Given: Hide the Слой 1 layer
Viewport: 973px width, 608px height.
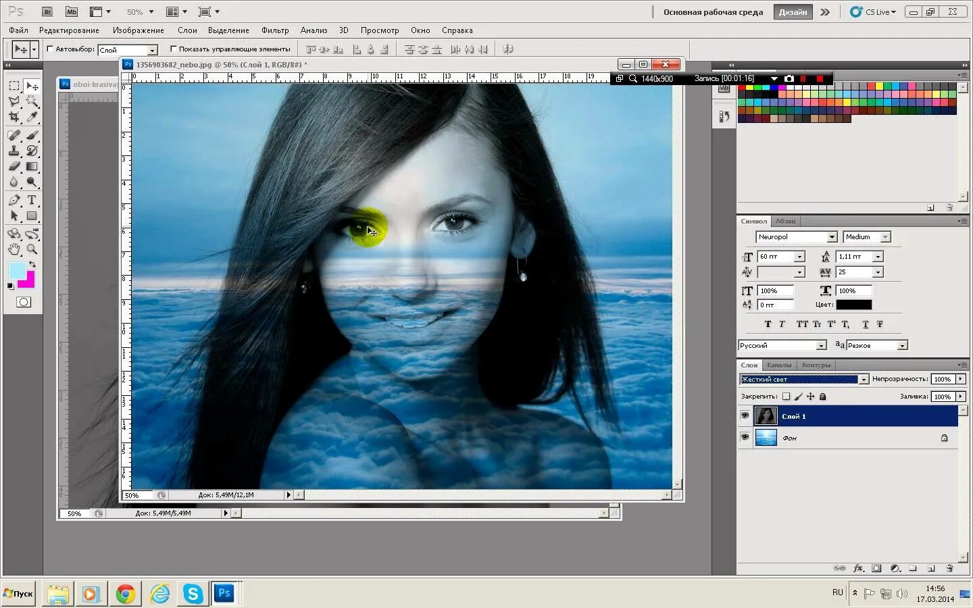Looking at the screenshot, I should 745,415.
